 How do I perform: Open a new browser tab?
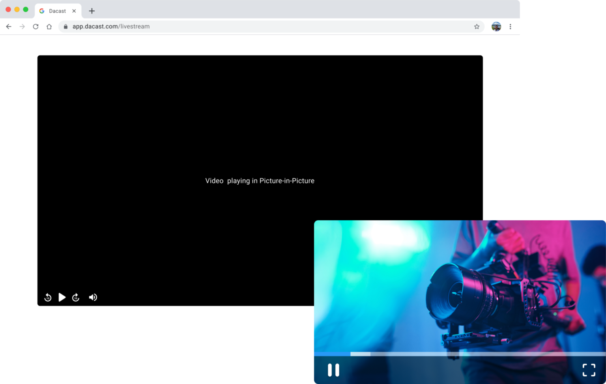tap(92, 11)
